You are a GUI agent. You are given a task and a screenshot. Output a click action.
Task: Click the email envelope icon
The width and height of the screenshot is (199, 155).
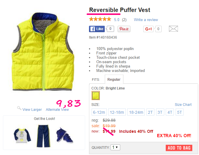click(x=173, y=29)
